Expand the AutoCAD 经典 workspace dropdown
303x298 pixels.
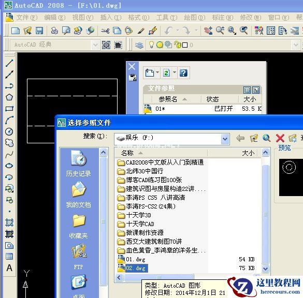click(x=95, y=45)
